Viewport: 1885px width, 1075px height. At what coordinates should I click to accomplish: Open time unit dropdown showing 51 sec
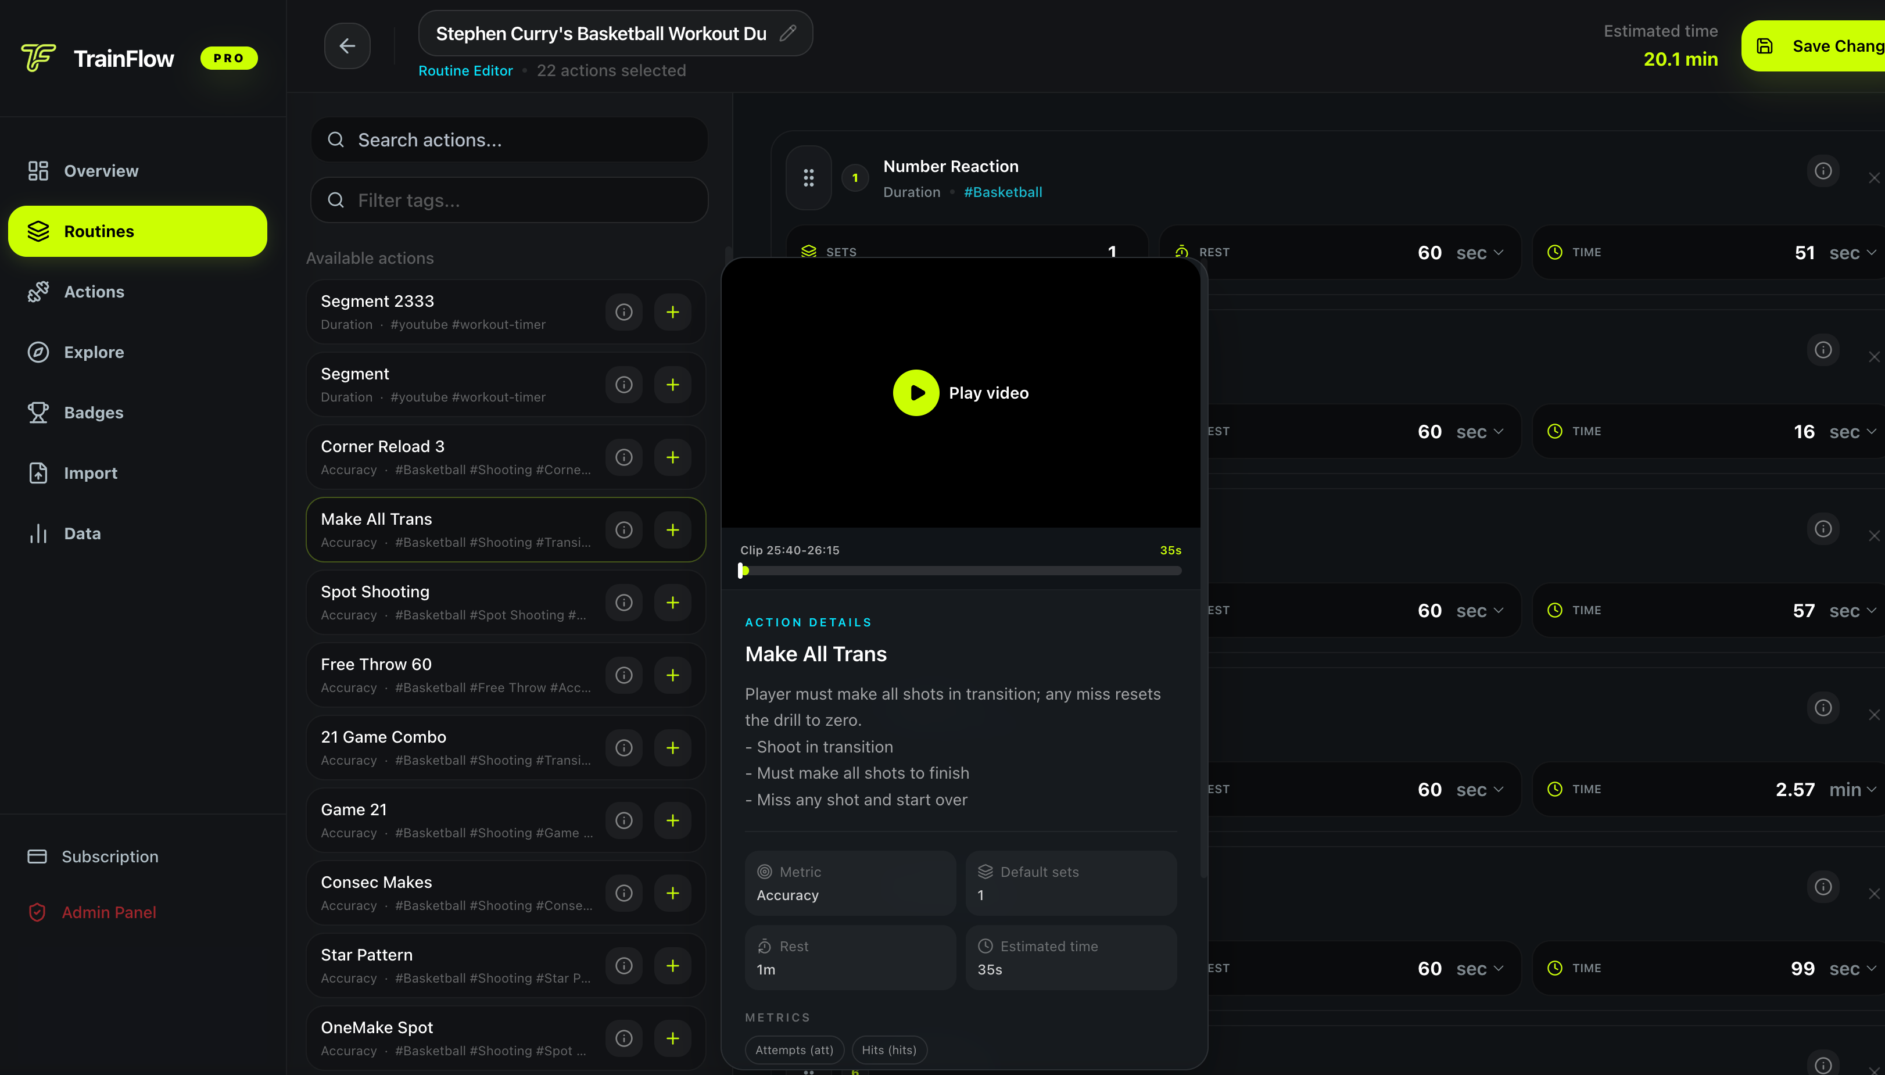[x=1852, y=253]
